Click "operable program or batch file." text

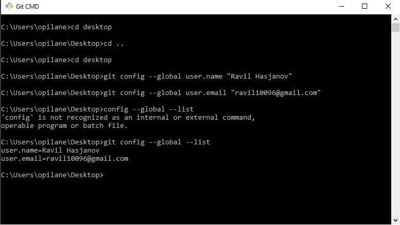coord(65,126)
